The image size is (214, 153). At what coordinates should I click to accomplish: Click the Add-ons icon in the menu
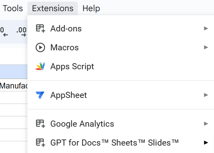coord(40,29)
